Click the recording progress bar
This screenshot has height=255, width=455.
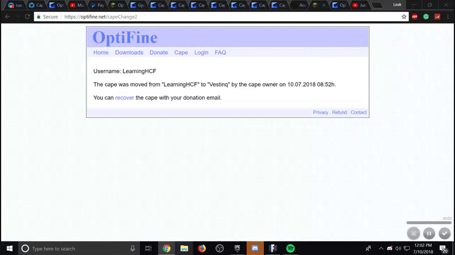(429, 223)
